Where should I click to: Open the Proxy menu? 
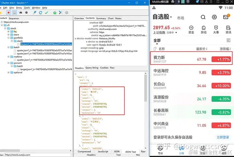(19, 7)
